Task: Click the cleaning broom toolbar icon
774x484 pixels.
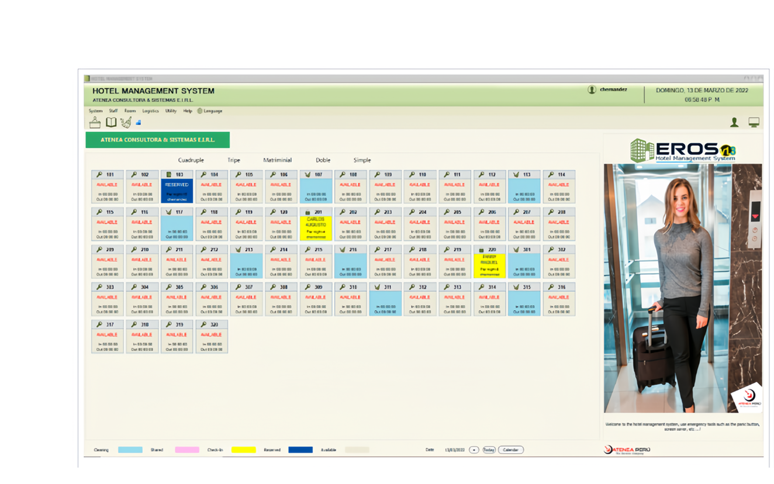Action: (x=126, y=122)
